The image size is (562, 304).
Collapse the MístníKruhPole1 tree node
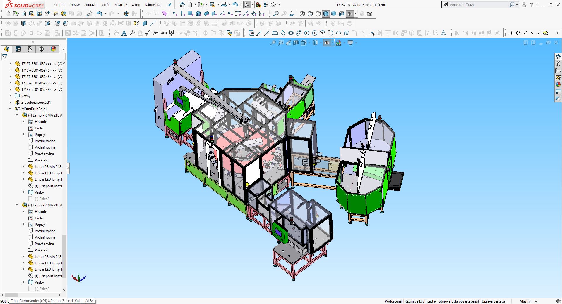10,109
